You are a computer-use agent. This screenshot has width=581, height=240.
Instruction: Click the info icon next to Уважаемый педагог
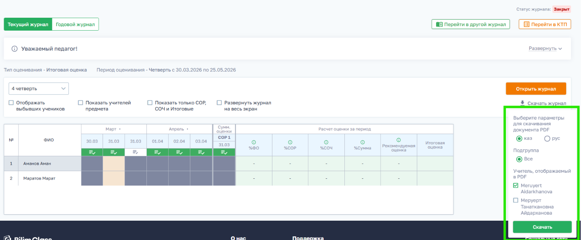pos(14,49)
